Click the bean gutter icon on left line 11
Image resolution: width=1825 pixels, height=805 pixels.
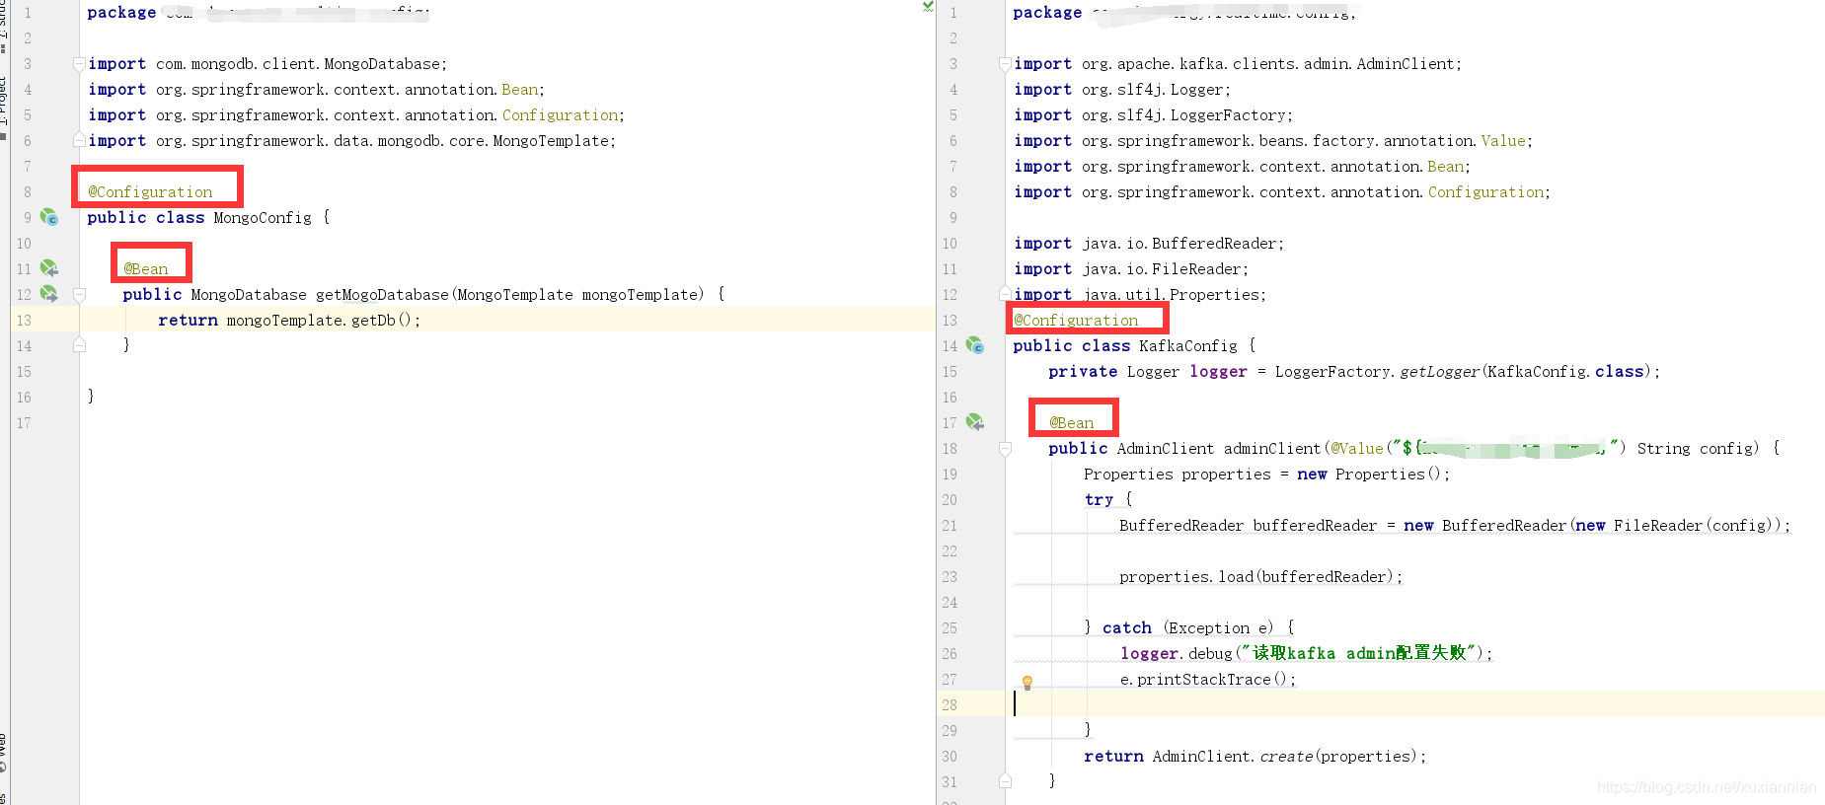(49, 268)
